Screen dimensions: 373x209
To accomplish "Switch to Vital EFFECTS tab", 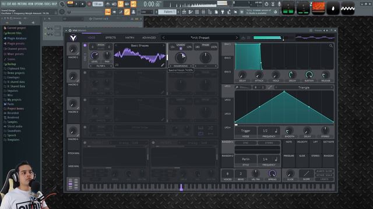I will click(111, 38).
